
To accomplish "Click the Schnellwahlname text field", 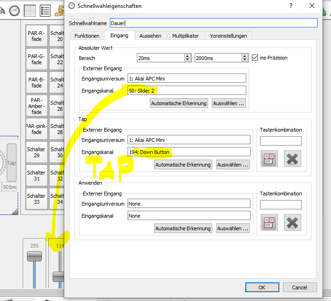I will tap(213, 23).
